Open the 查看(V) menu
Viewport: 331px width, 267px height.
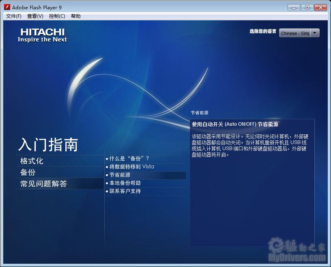[35, 16]
